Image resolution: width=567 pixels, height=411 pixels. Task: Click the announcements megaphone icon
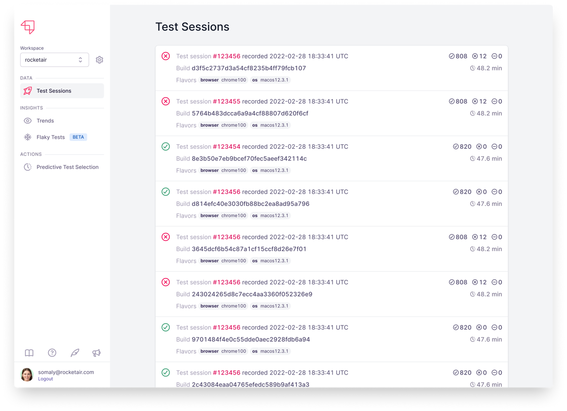pyautogui.click(x=97, y=353)
